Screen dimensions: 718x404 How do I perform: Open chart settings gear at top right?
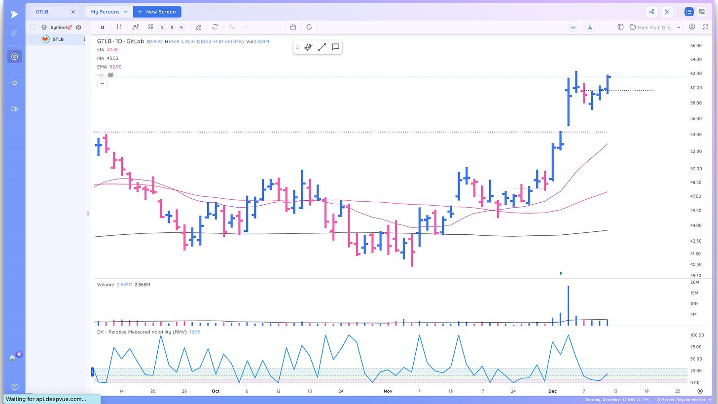[692, 27]
